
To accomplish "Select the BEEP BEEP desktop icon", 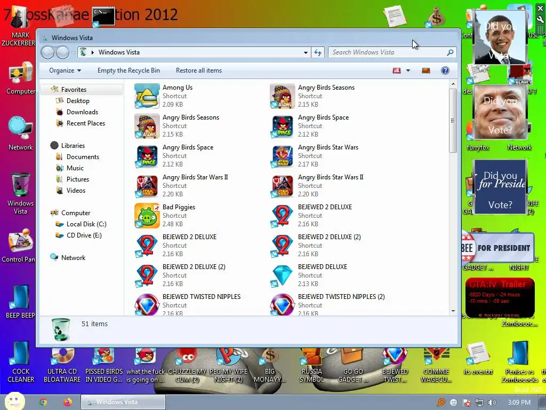I will [x=20, y=302].
